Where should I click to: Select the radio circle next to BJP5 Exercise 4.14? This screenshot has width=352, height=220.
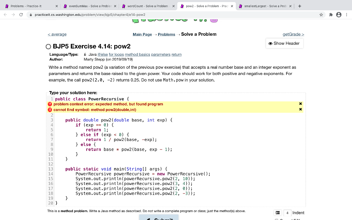(48, 46)
